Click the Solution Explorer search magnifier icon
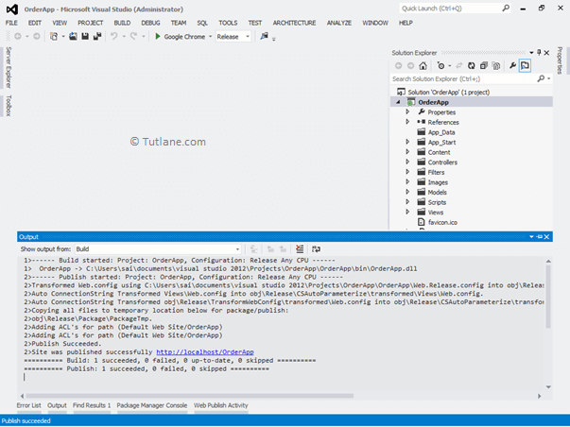 tap(541, 78)
